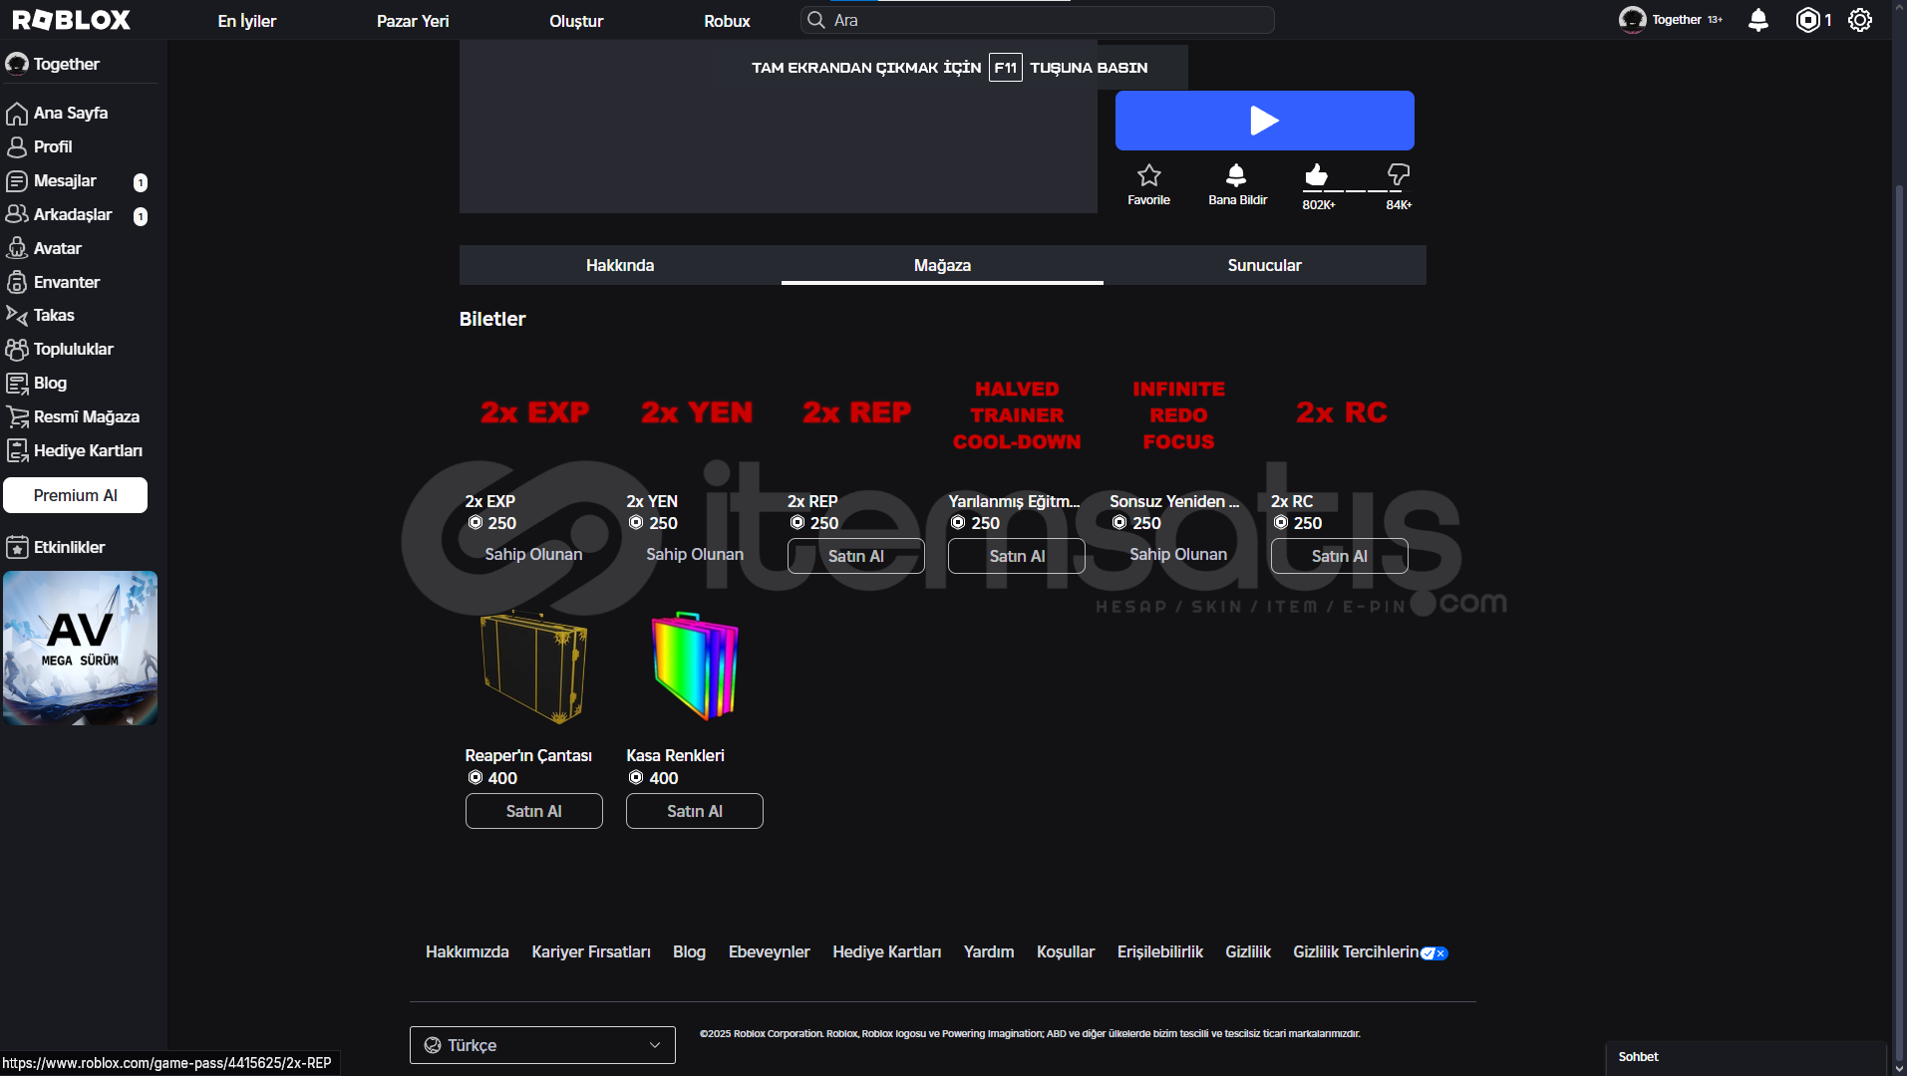The width and height of the screenshot is (1907, 1076).
Task: Buy Reaper'ın Çantası for 400
Action: tap(533, 811)
